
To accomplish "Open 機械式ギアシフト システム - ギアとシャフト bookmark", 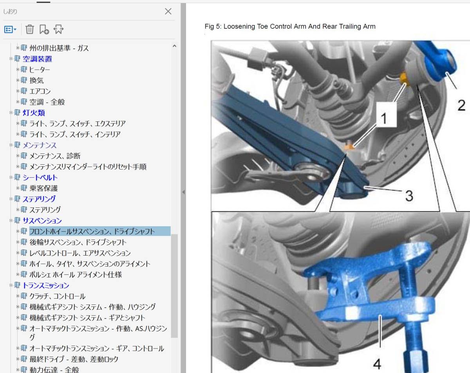I will coord(87,318).
